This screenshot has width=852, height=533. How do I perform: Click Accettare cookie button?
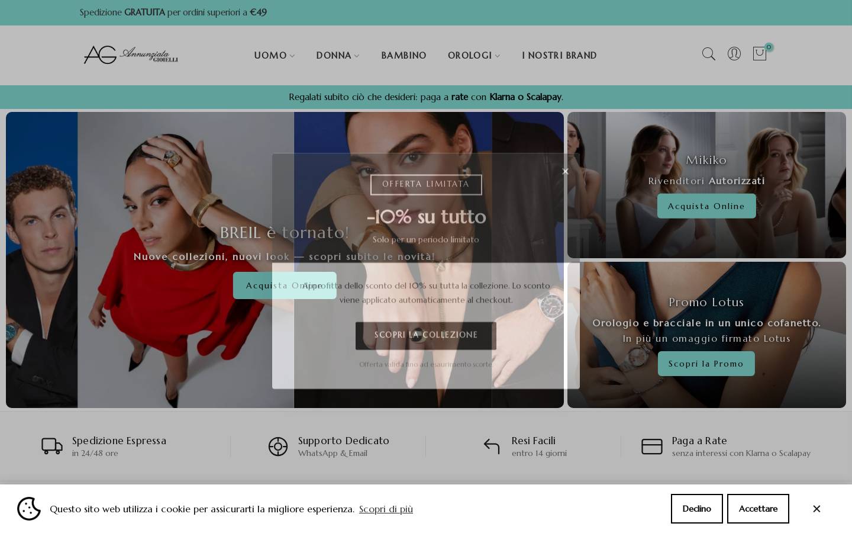758,509
